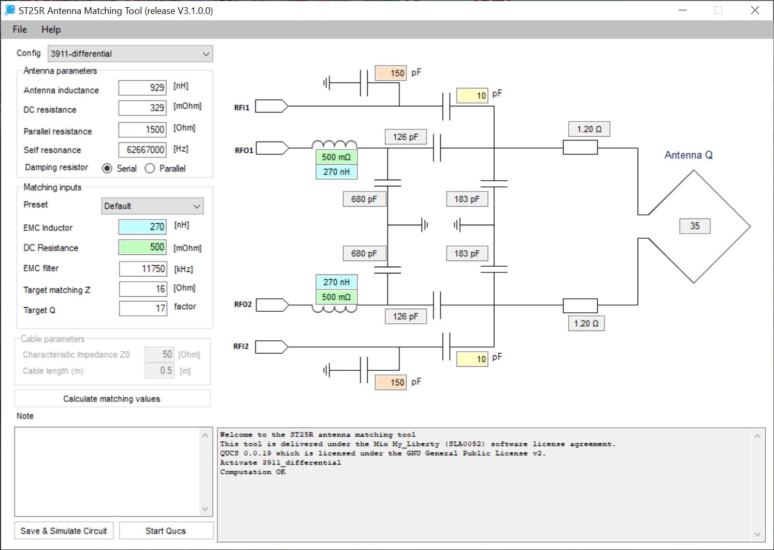774x550 pixels.
Task: Click the EMC Inductor field
Action: click(x=142, y=227)
